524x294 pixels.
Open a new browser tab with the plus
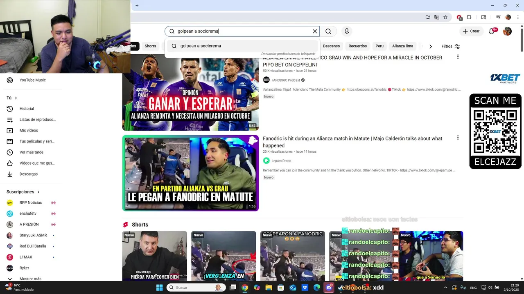click(x=137, y=5)
